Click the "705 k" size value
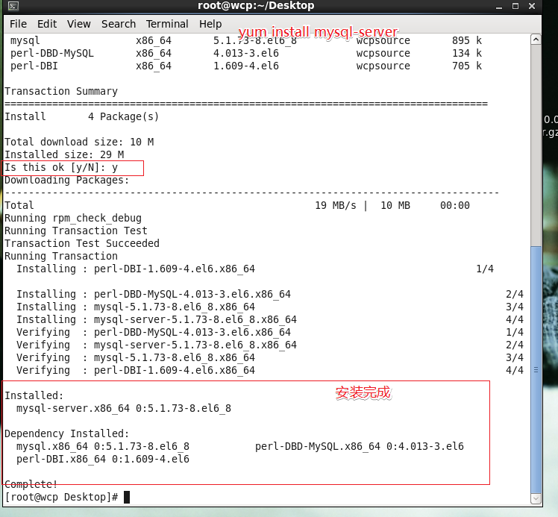Image resolution: width=558 pixels, height=517 pixels. (467, 66)
